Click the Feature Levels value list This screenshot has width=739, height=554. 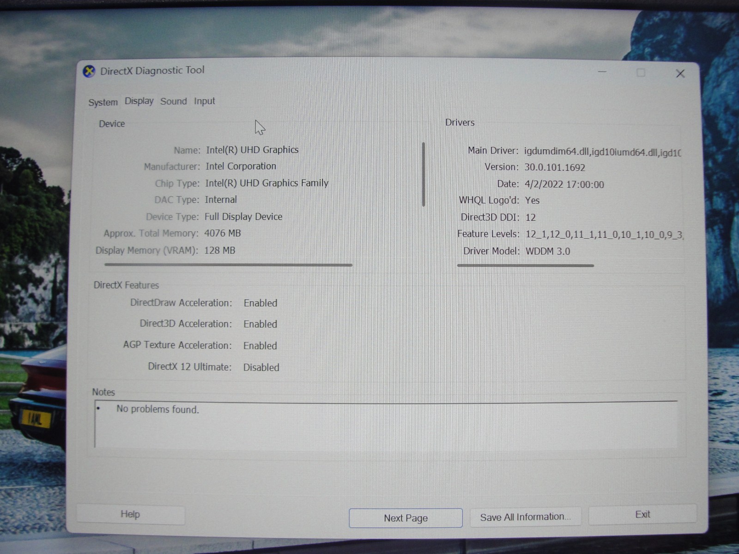click(604, 235)
